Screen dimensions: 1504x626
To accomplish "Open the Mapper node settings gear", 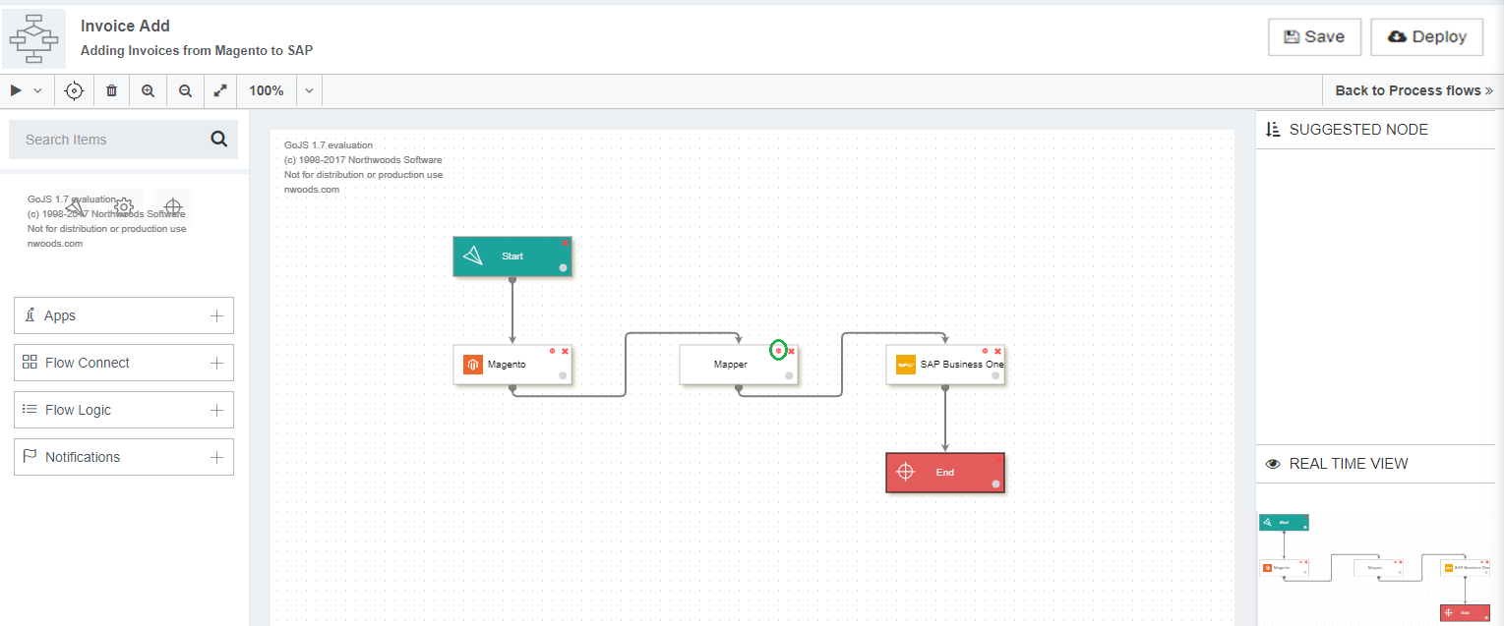I will (777, 351).
